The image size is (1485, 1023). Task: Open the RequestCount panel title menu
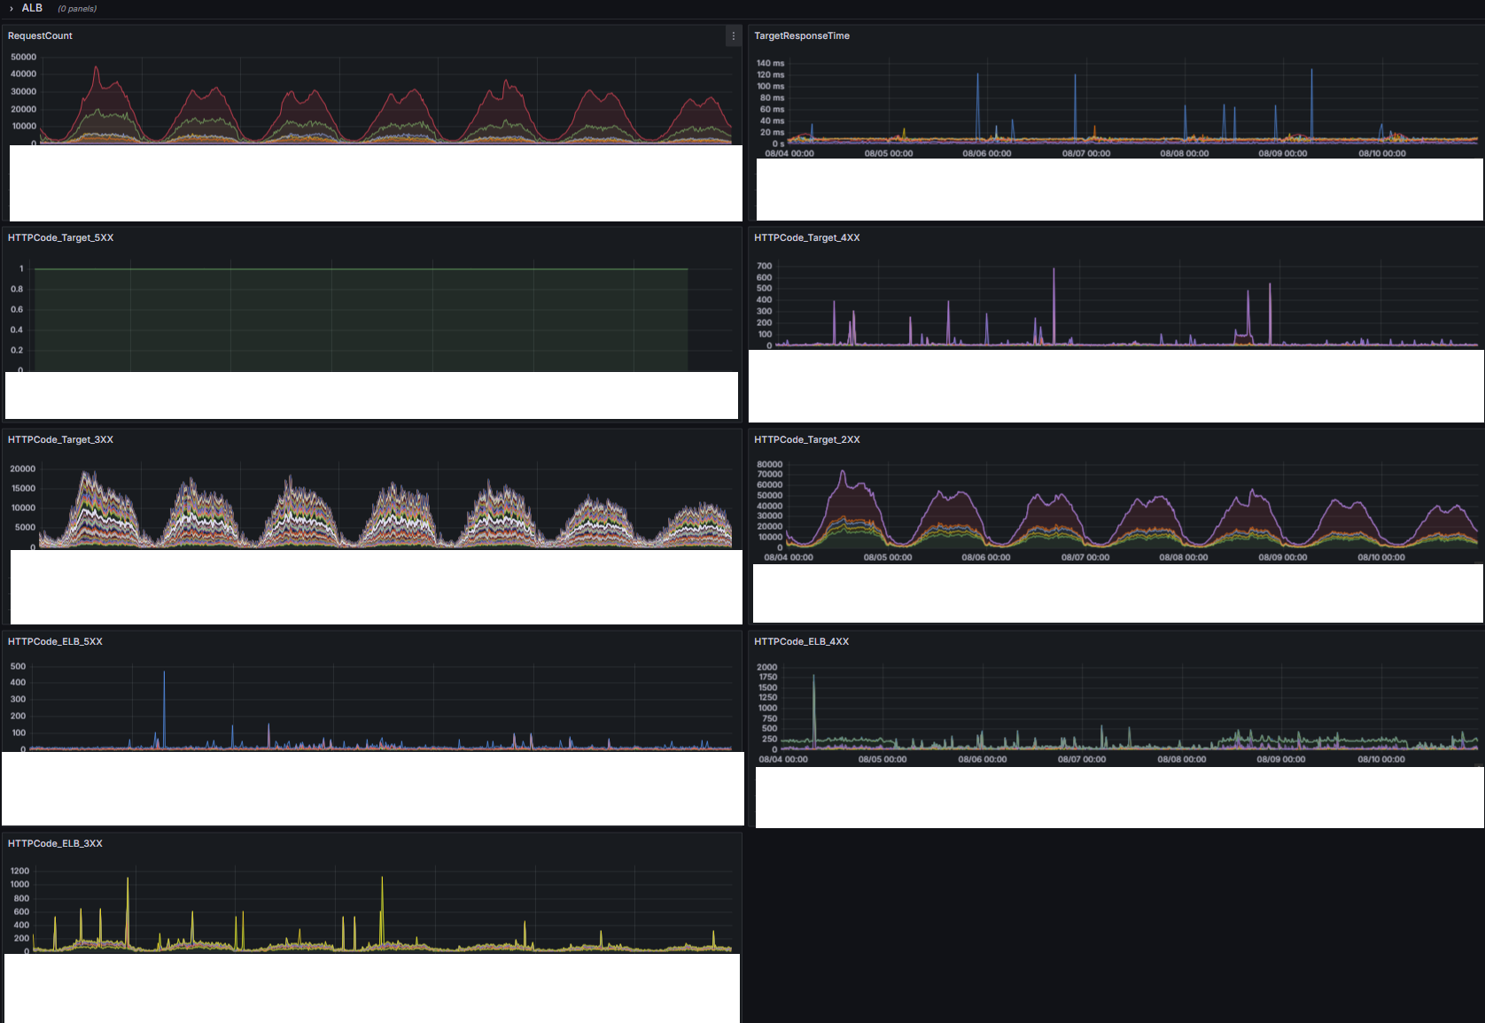click(x=40, y=35)
